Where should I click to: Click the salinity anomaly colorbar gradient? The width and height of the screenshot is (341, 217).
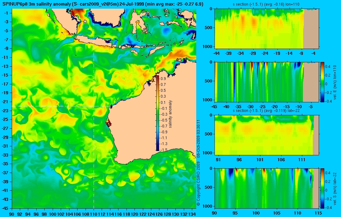158,113
